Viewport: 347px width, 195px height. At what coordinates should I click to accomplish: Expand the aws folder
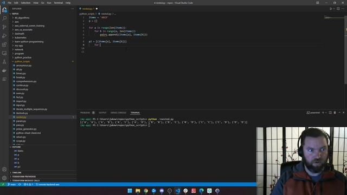tap(17, 22)
